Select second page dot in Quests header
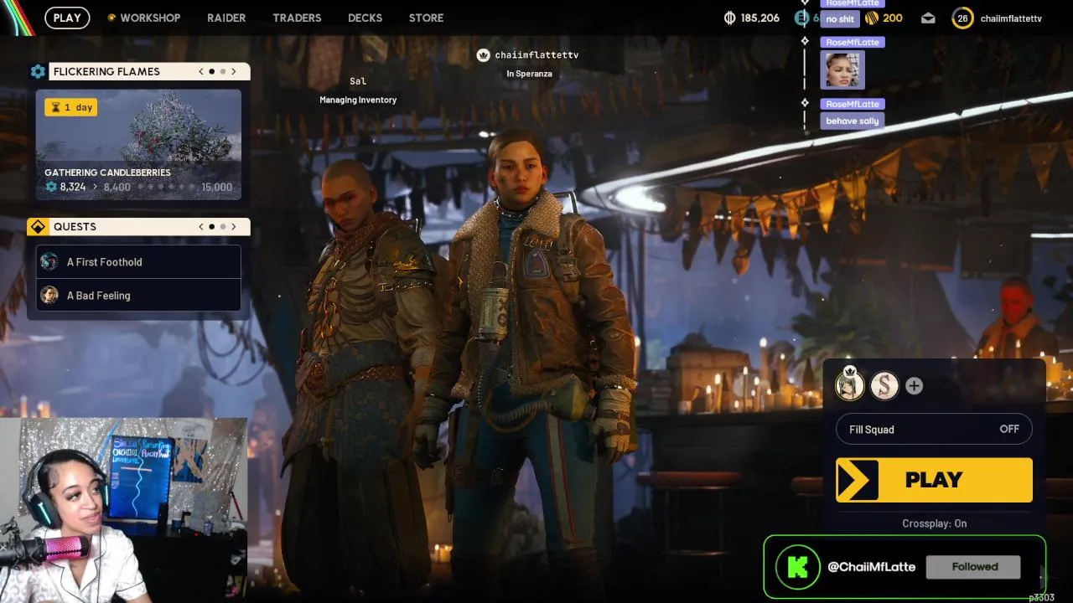Viewport: 1073px width, 603px height. pos(223,226)
